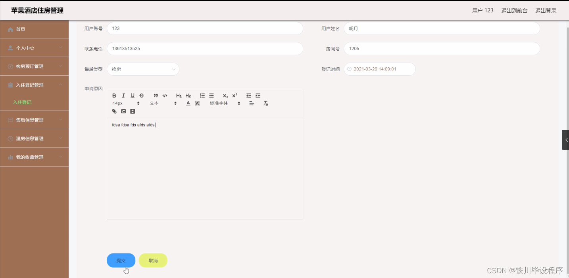Toggle bold formatting in the editor
569x278 pixels.
click(x=114, y=95)
